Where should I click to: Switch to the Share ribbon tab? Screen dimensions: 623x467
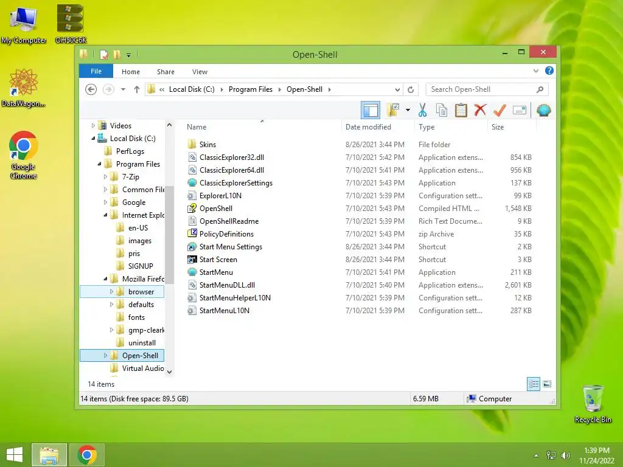pyautogui.click(x=165, y=72)
